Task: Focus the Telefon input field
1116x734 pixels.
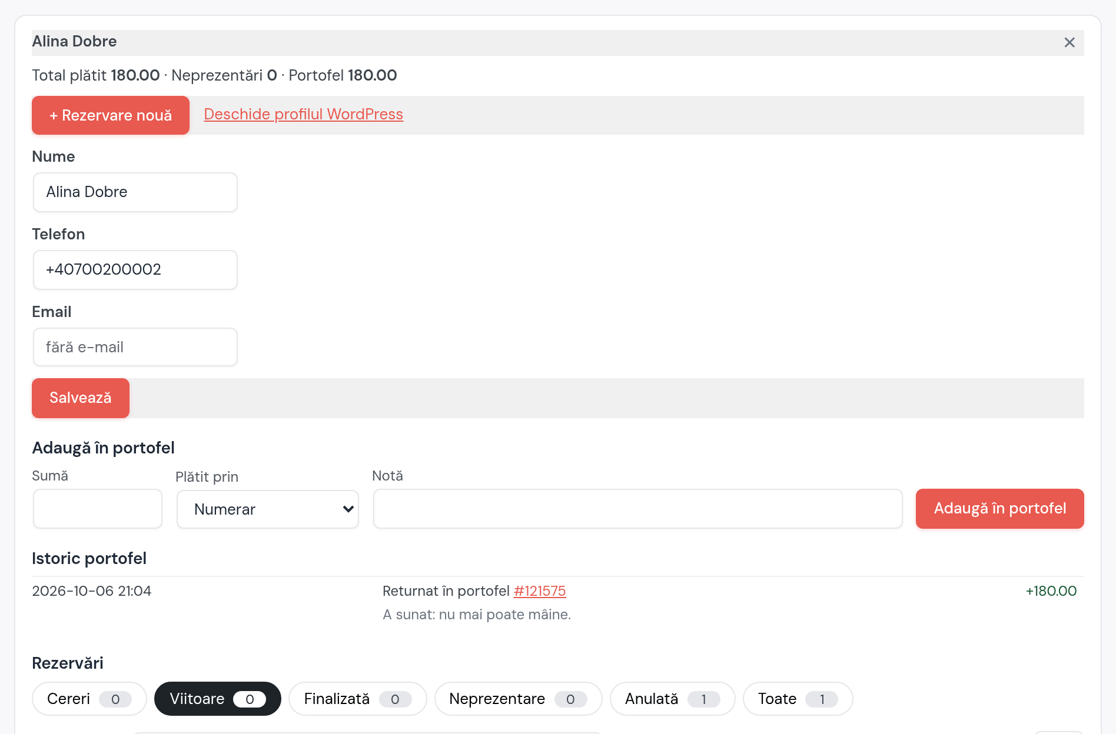Action: coord(135,270)
